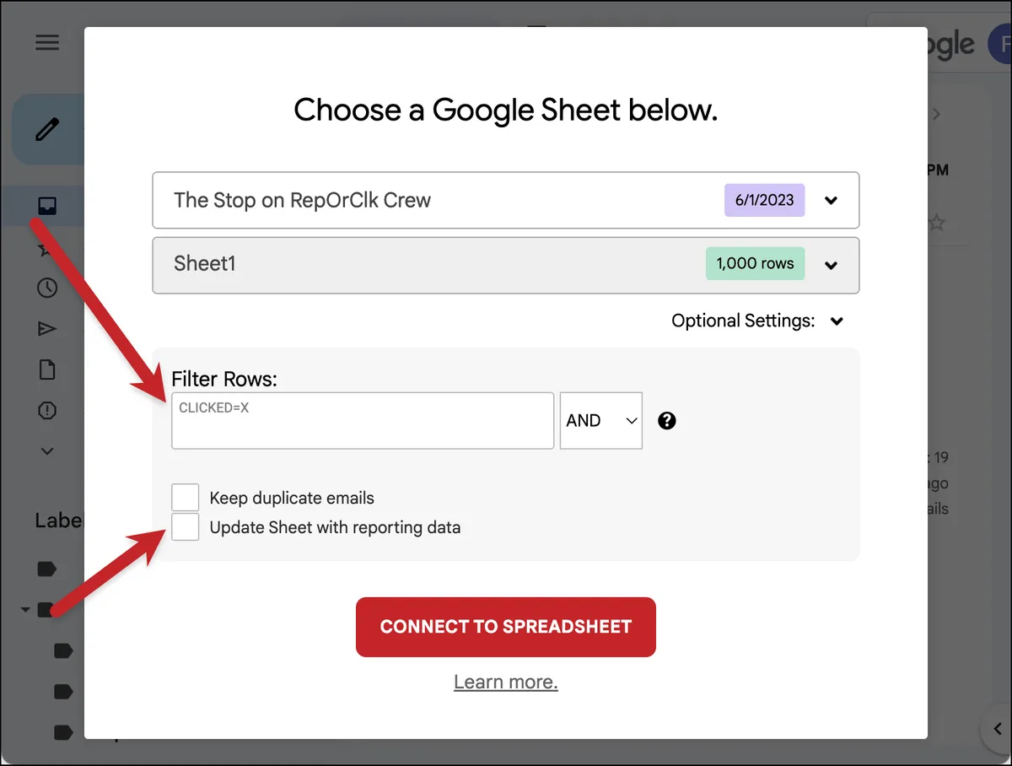Open the Drafts document icon
This screenshot has width=1012, height=766.
point(47,370)
